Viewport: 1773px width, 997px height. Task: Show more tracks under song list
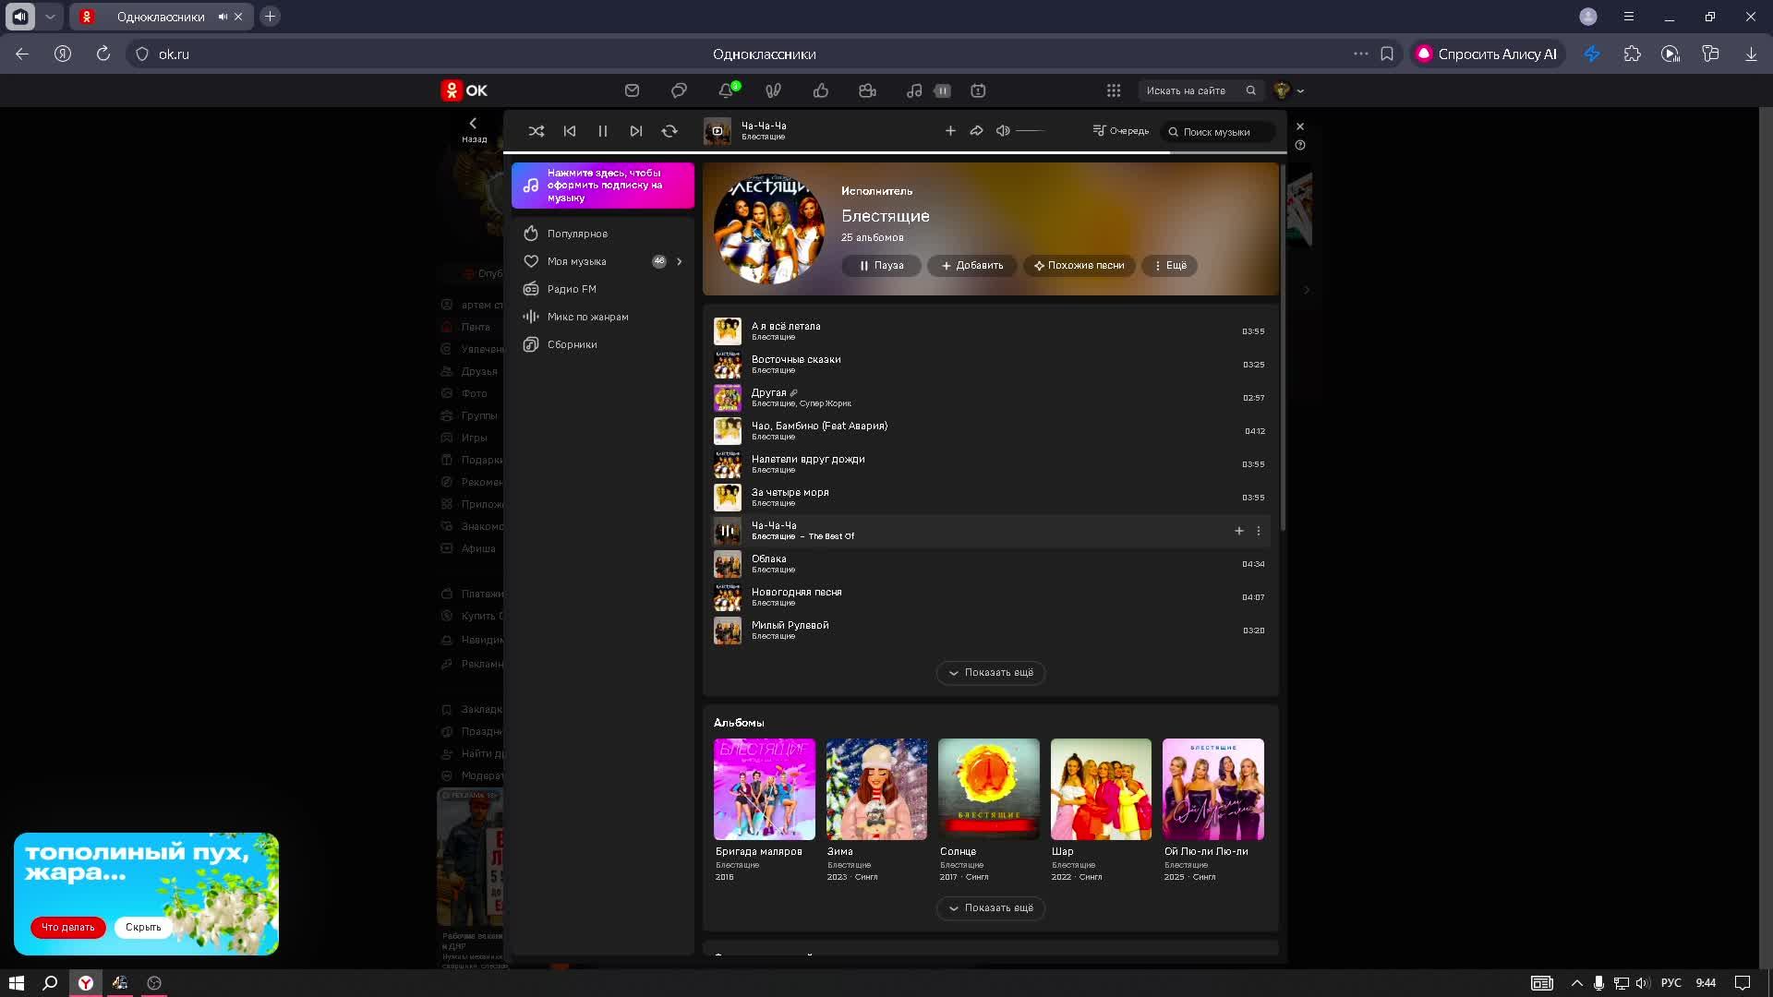coord(991,673)
